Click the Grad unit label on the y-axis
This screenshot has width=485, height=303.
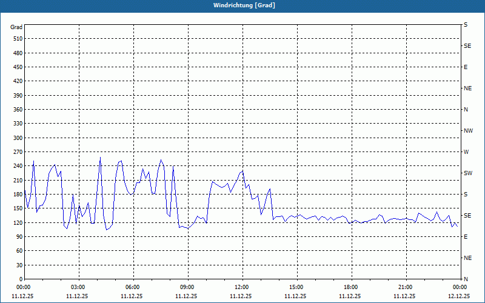tap(16, 27)
